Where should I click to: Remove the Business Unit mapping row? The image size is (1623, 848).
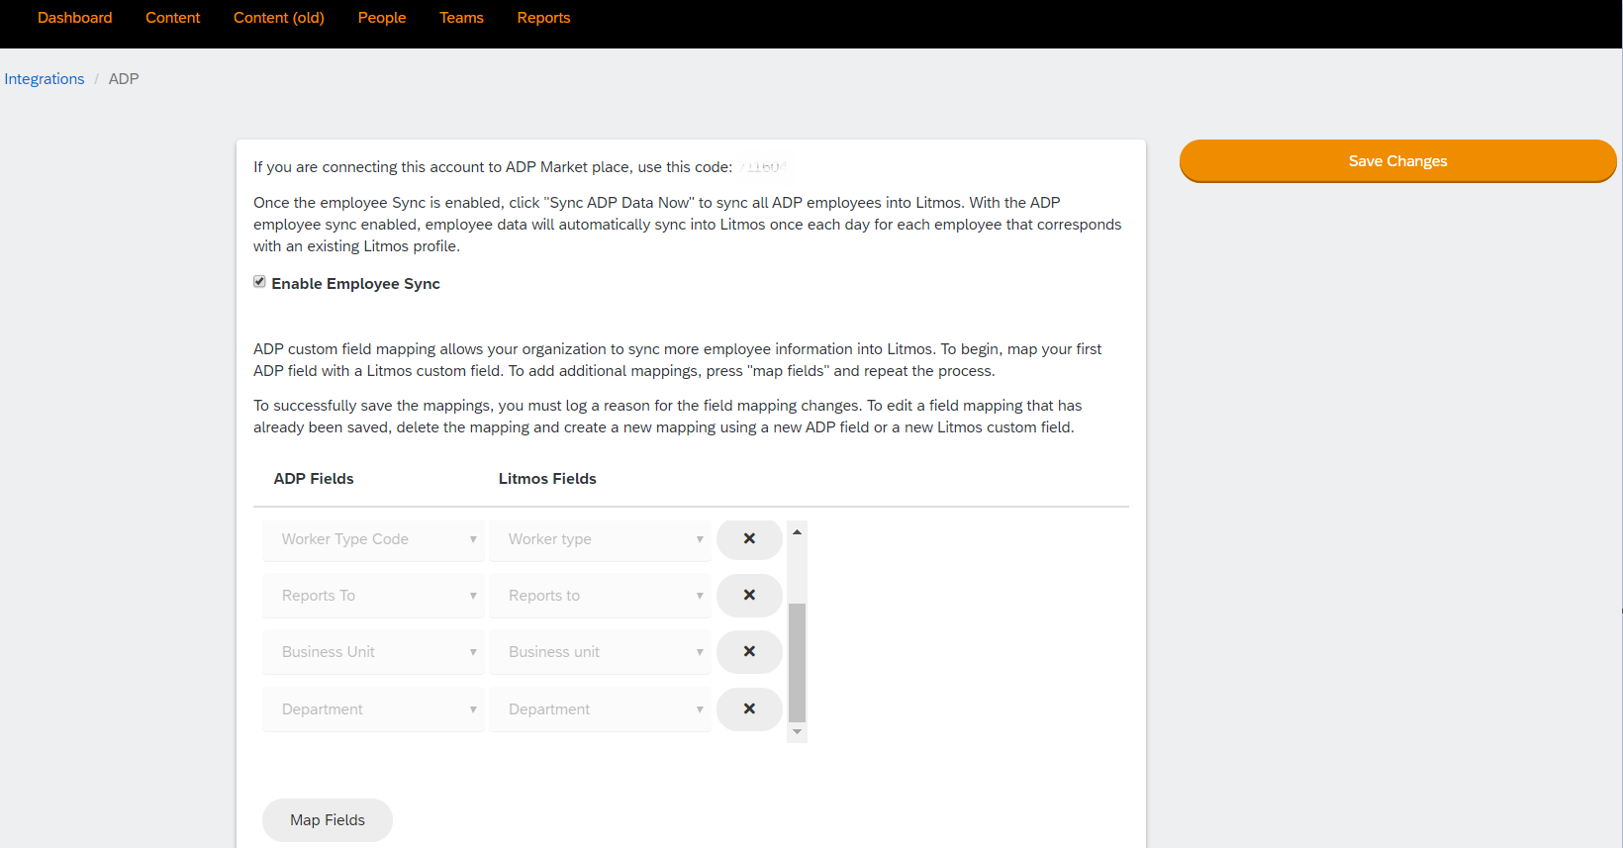pos(749,652)
